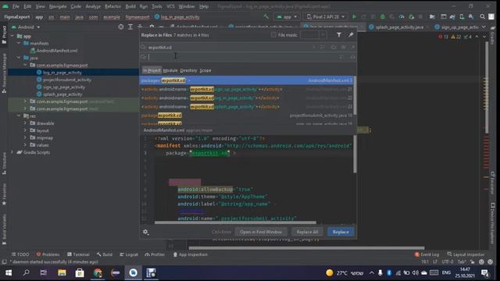Image resolution: width=500 pixels, height=281 pixels.
Task: Select the Scope tab in Replace dialog
Action: point(205,70)
